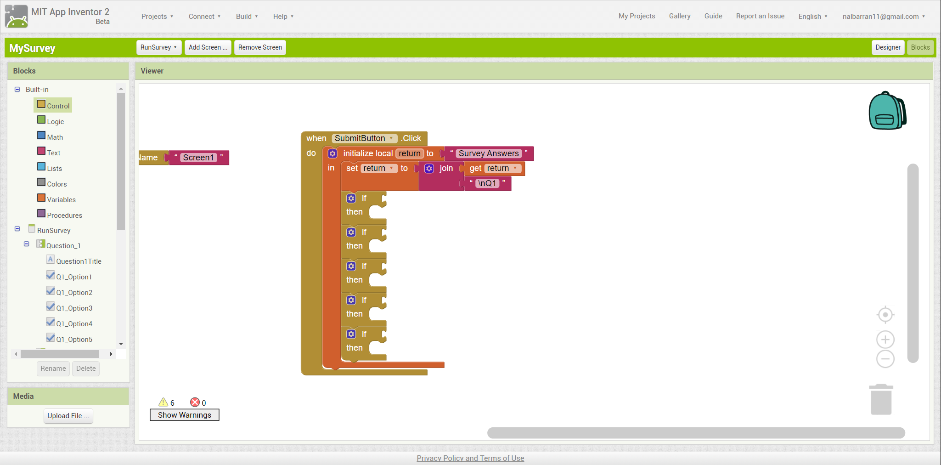Click the yellow warning triangle icon
The height and width of the screenshot is (465, 941).
click(163, 403)
